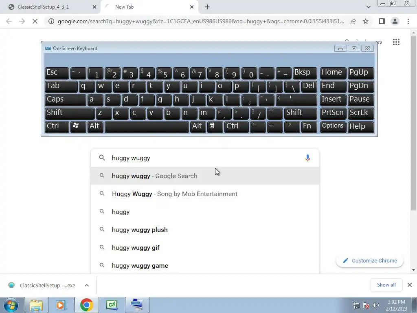Click the PrtScn key
Screen dimensions: 417x313
[x=333, y=113]
